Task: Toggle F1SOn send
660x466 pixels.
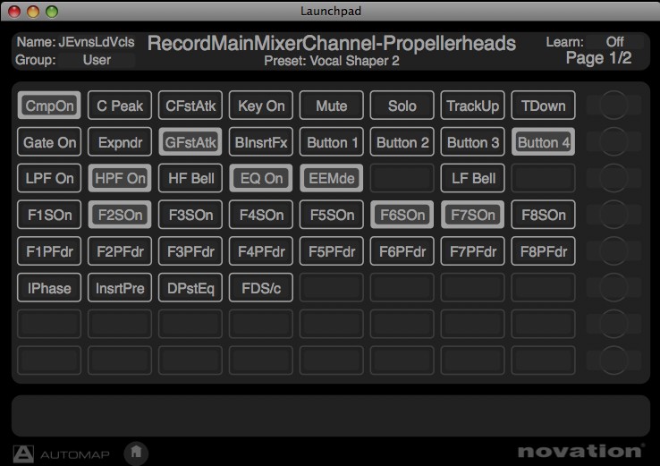Action: [x=49, y=215]
